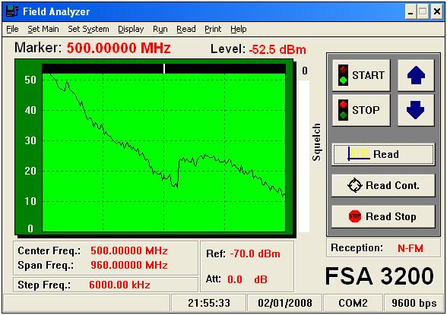This screenshot has width=447, height=315.
Task: Click the Read button with graph icon
Action: [383, 154]
